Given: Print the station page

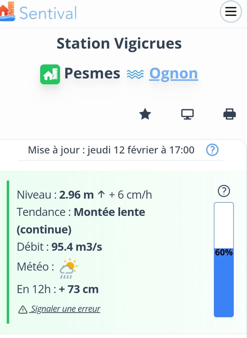Looking at the screenshot, I should click(x=229, y=115).
